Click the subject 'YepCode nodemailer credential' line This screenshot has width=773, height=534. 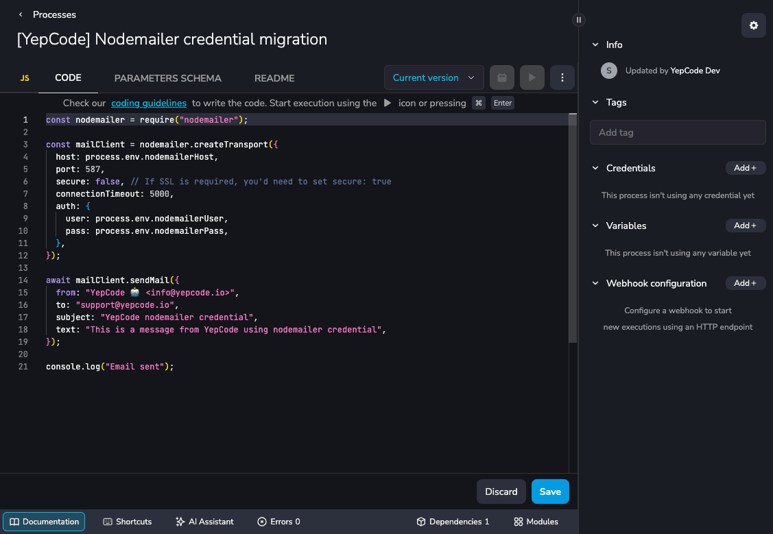click(x=157, y=317)
